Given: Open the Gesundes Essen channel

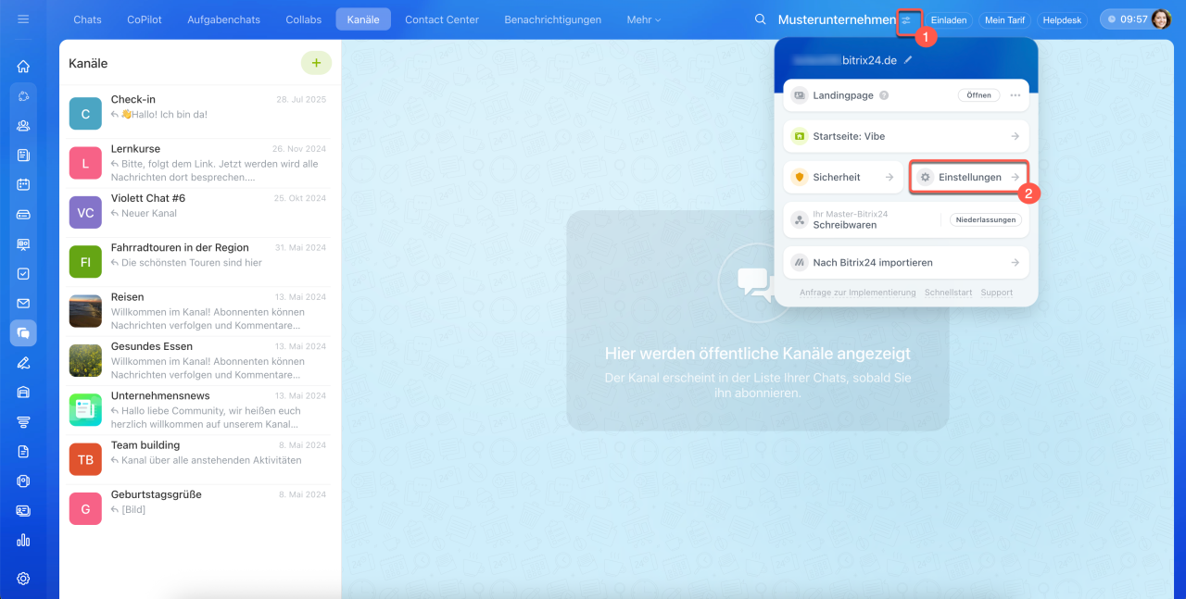Looking at the screenshot, I should pos(199,360).
